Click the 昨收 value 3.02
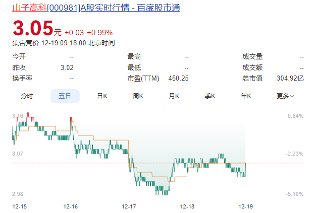Screen dimensions: 318x213 pyautogui.click(x=67, y=67)
